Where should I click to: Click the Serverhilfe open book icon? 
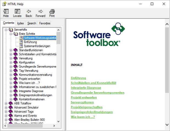point(11,30)
